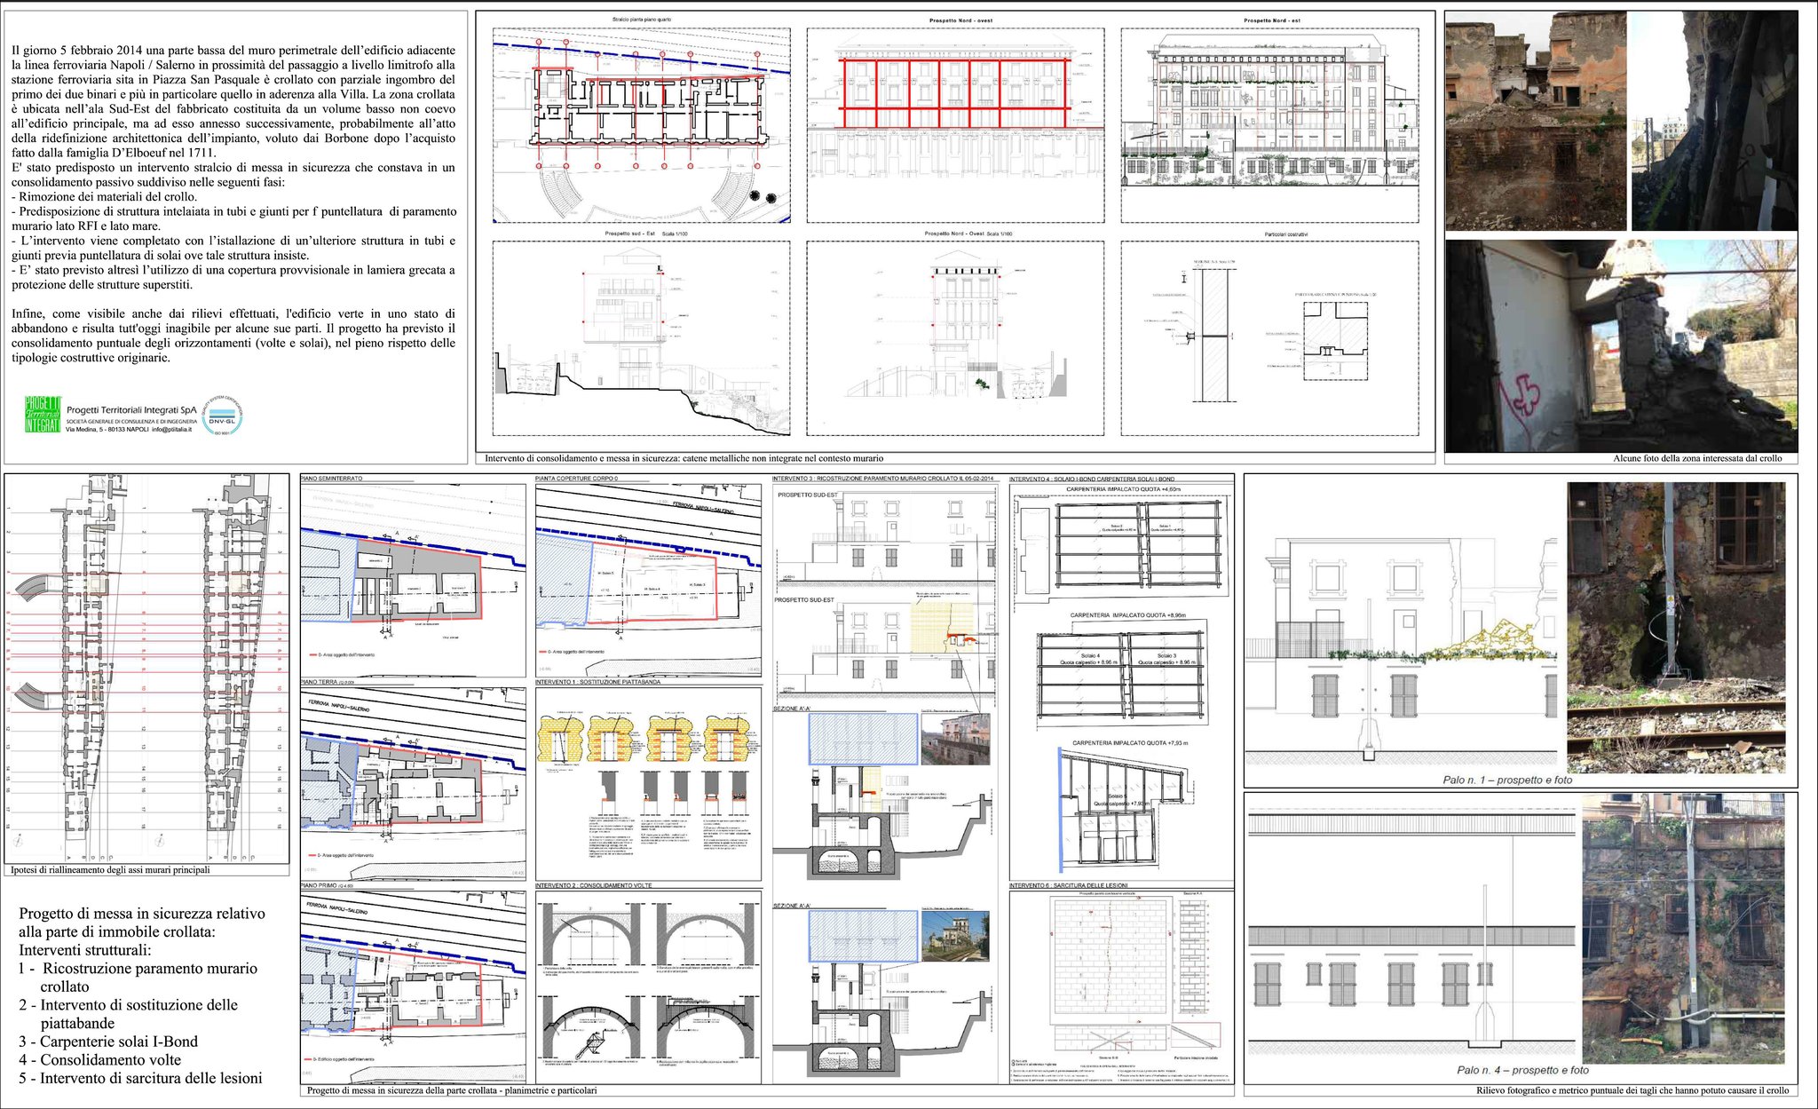Viewport: 1818px width, 1109px height.
Task: Click the DNV-GL certification badge
Action: pos(222,415)
